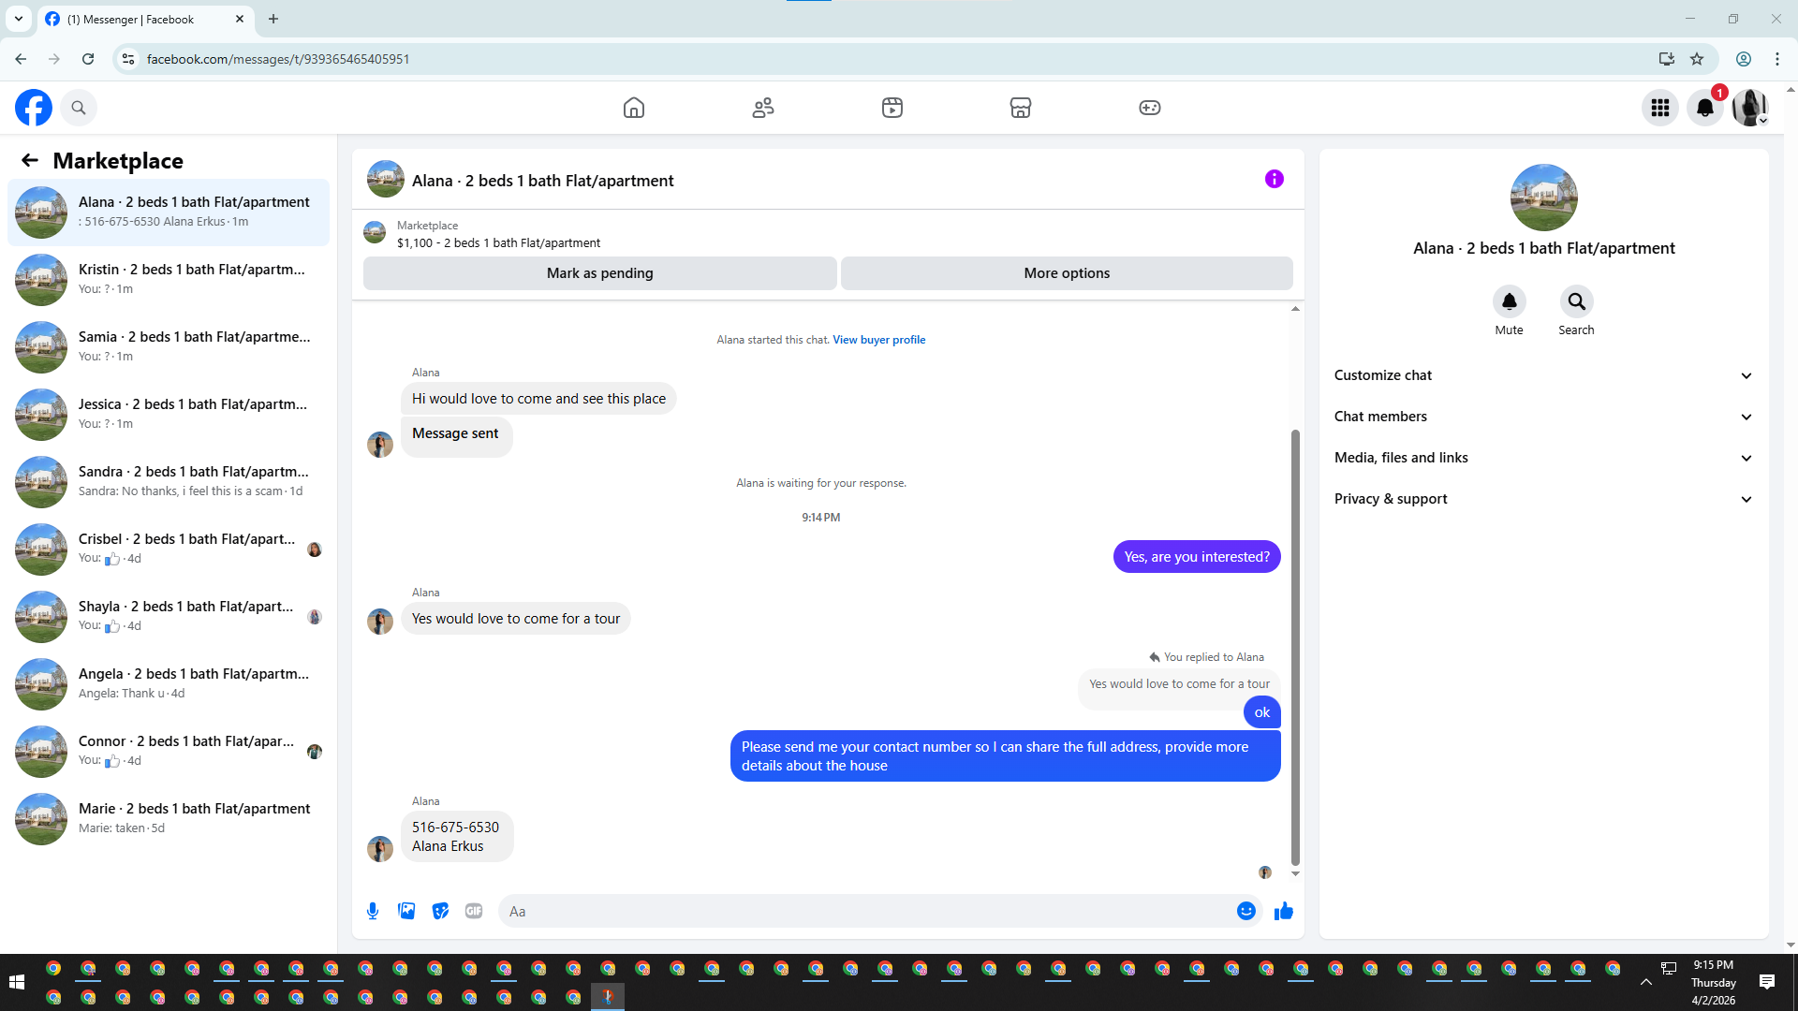Click the chat message scrollbar
Image resolution: width=1798 pixels, height=1011 pixels.
point(1295,648)
